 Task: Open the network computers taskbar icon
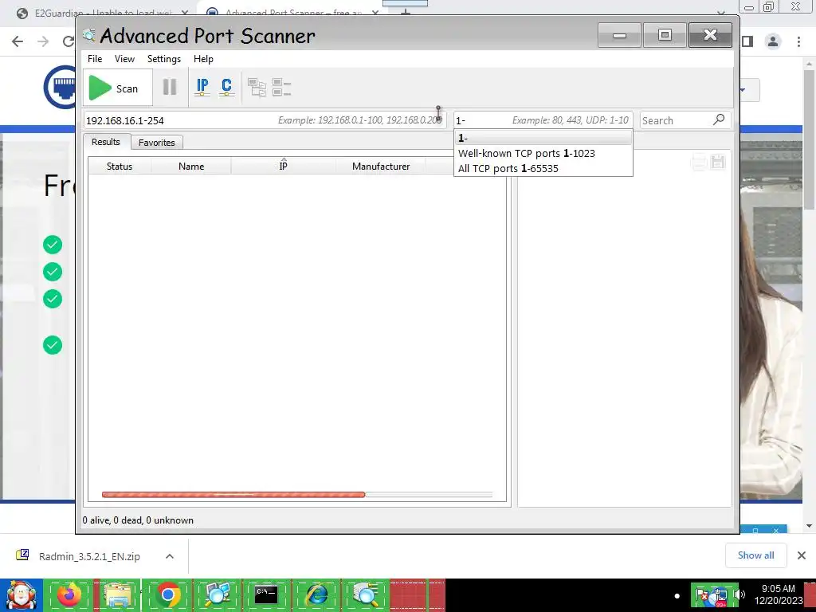coord(217,594)
